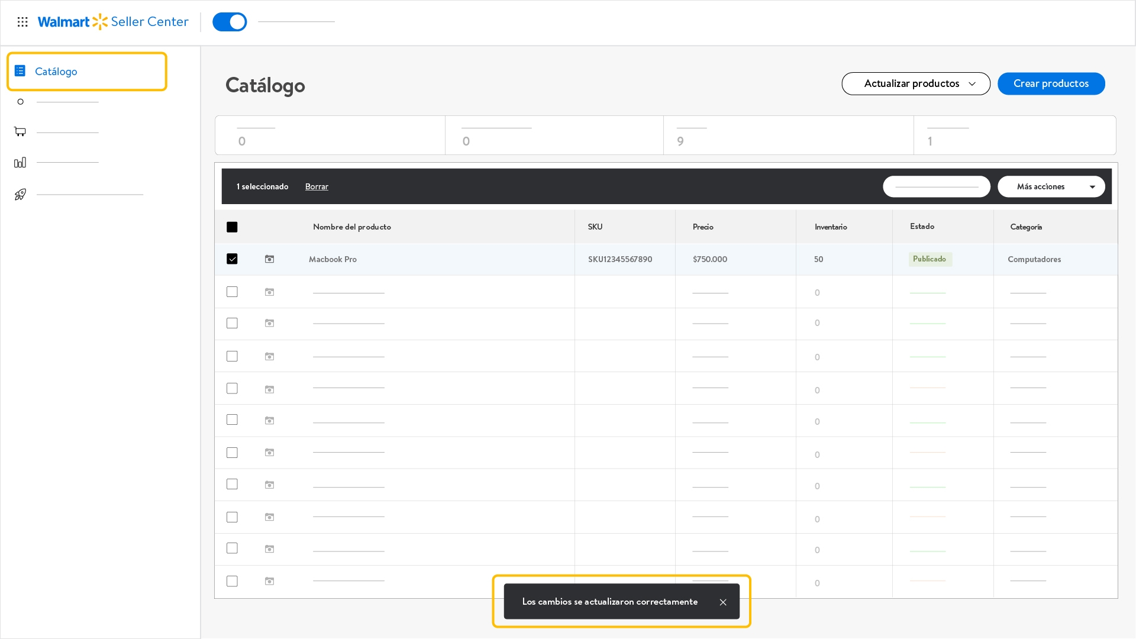Click the SKU12345567890 cell
Image resolution: width=1136 pixels, height=639 pixels.
pos(620,259)
